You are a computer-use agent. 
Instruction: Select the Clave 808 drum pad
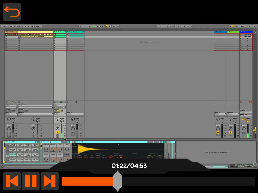13,154
